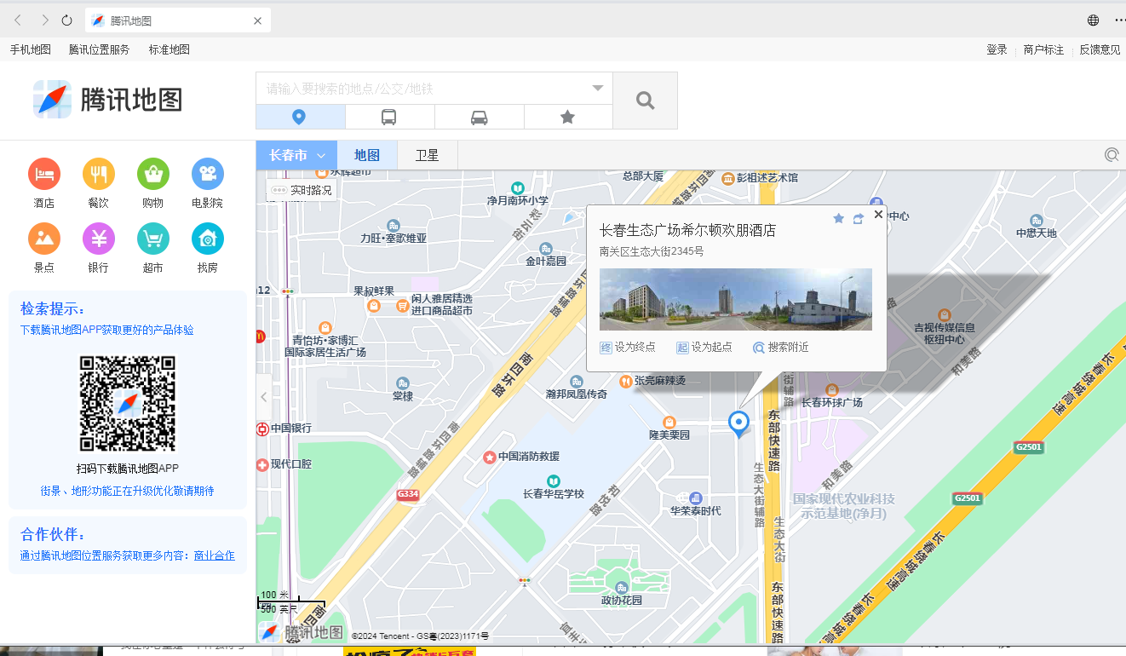This screenshot has height=656, width=1126.
Task: Click 搜索附近 search nearby
Action: (781, 348)
